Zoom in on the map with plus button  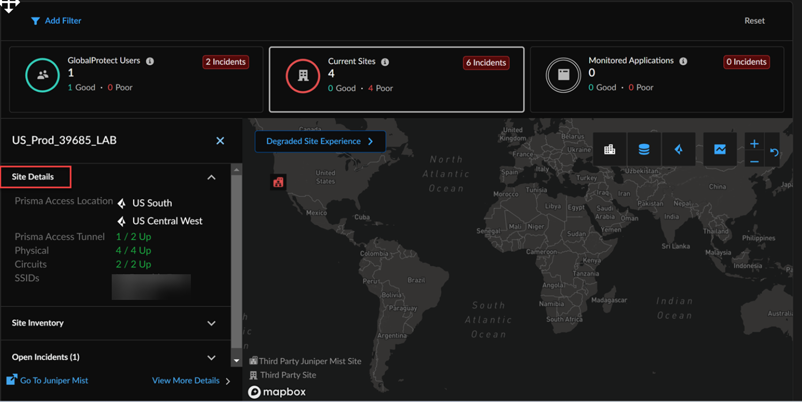point(754,143)
